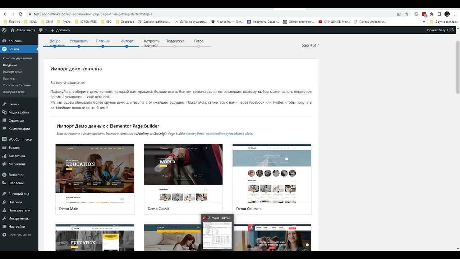The height and width of the screenshot is (259, 460).
Task: Collapse menu via Свернуть меню arrow icon
Action: coord(4,235)
